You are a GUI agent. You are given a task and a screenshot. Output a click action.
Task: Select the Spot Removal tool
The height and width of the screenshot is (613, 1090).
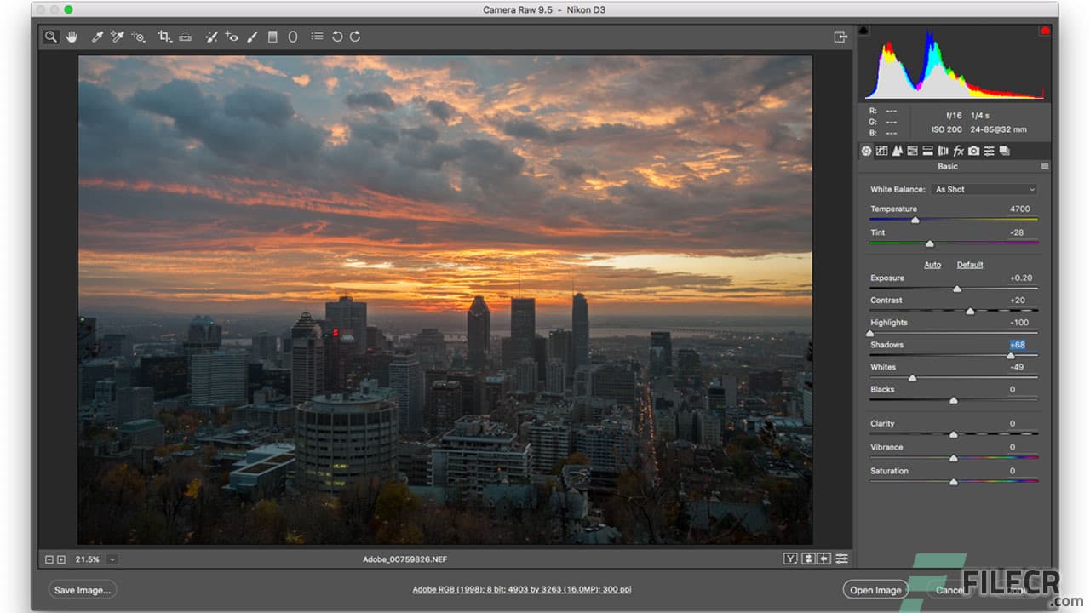211,37
